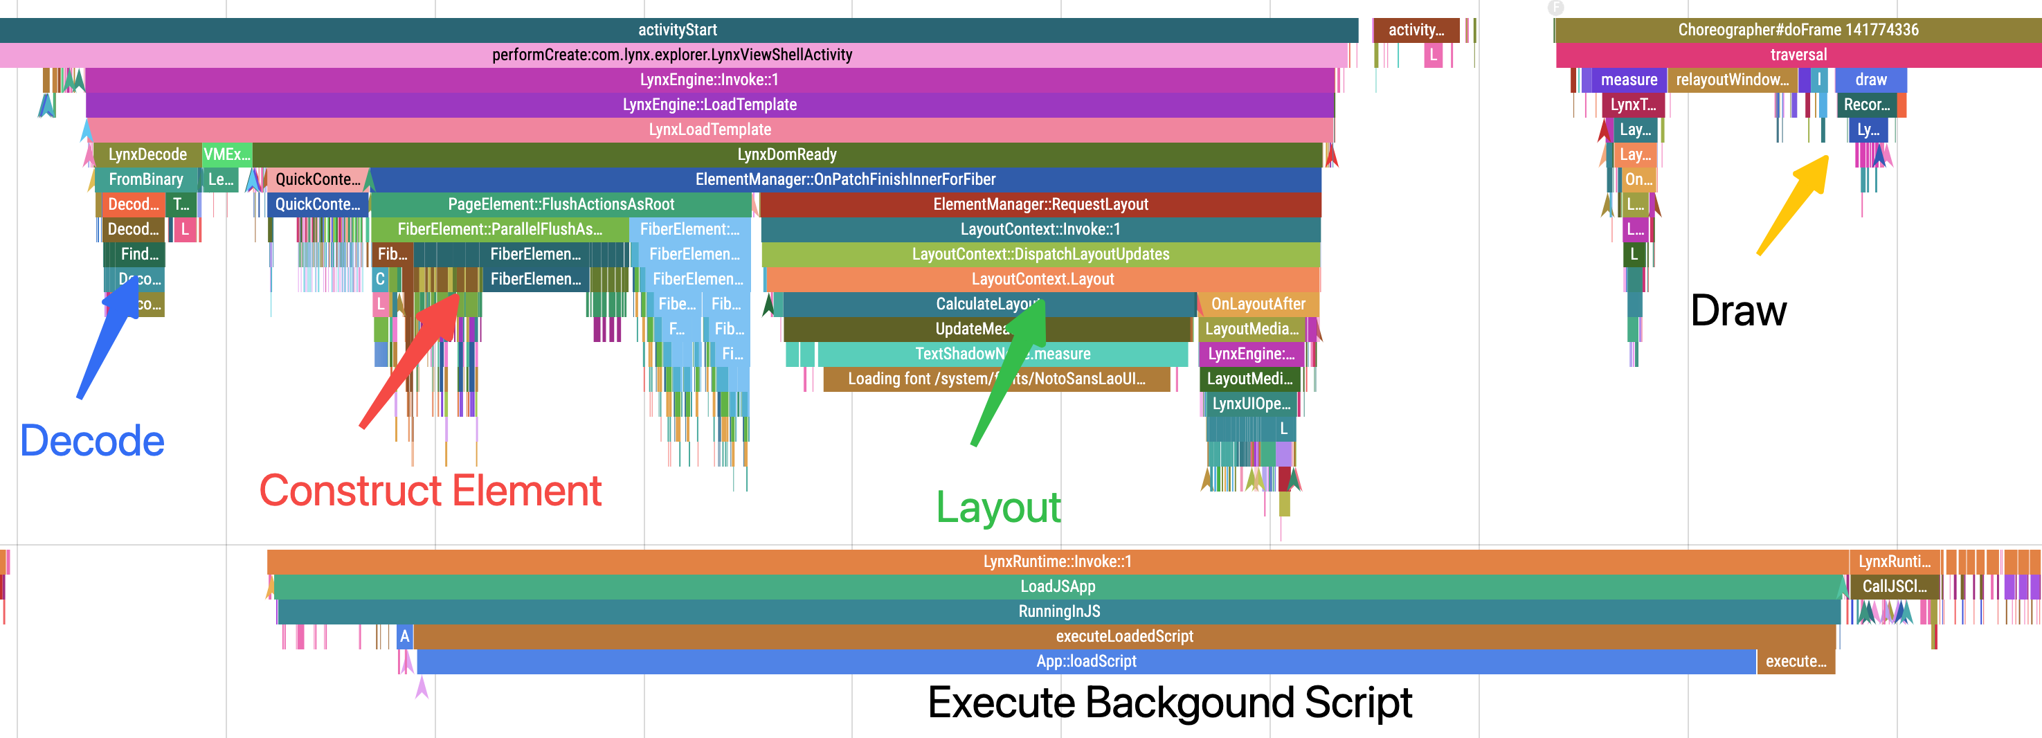This screenshot has height=738, width=2042.
Task: Select LayoutContext::DispatchLayoutUpdates slice
Action: click(1041, 255)
